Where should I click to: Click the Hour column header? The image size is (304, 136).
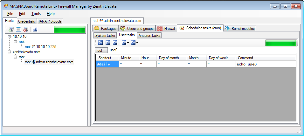tap(148, 58)
